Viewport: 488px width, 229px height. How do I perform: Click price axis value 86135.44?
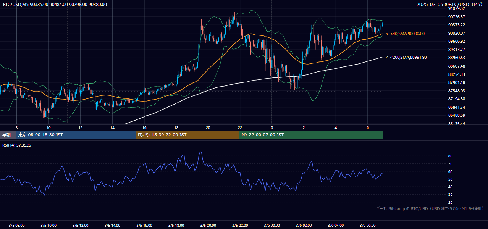pos(456,124)
